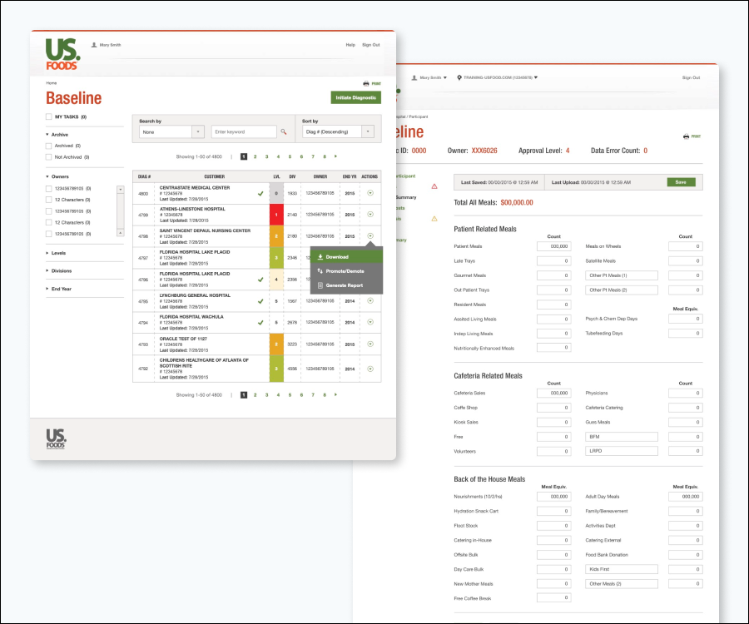Click the print icon above Initiate Diagnostic
Image resolution: width=749 pixels, height=624 pixels.
tap(366, 83)
